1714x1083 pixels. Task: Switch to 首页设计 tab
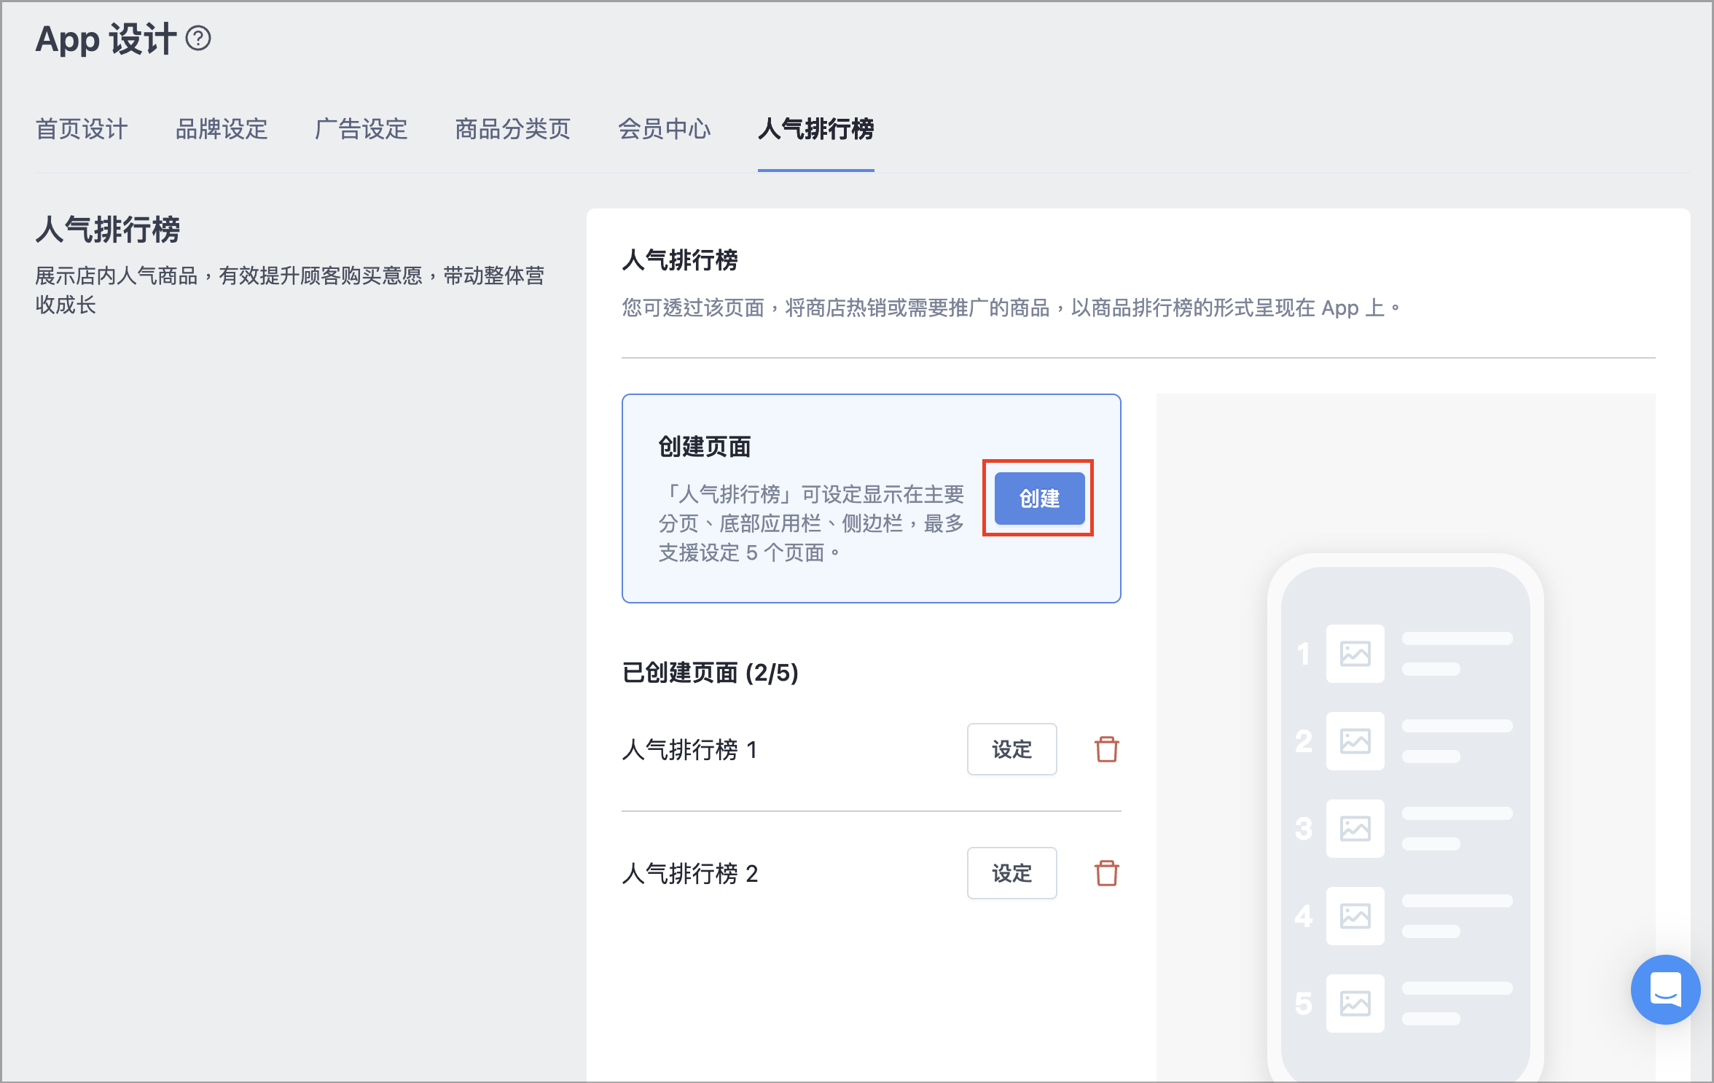(x=82, y=129)
